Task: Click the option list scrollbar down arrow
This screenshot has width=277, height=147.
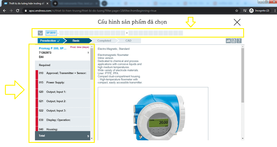Action: (x=92, y=138)
